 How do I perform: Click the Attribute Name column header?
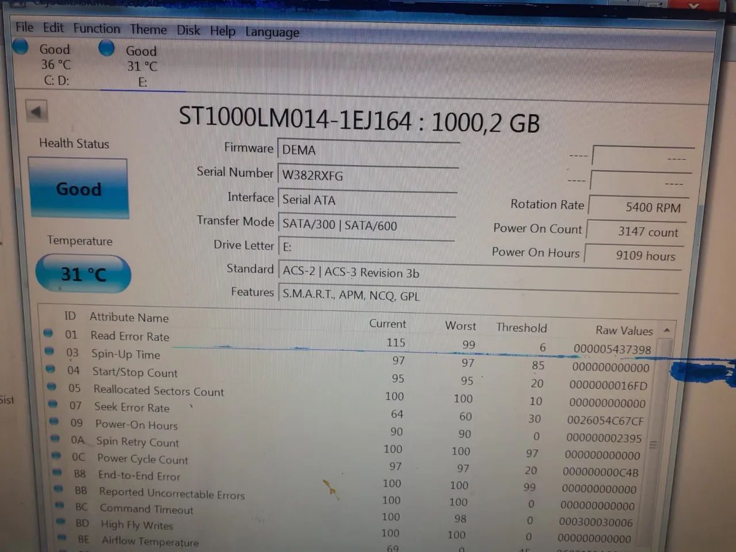click(x=129, y=317)
